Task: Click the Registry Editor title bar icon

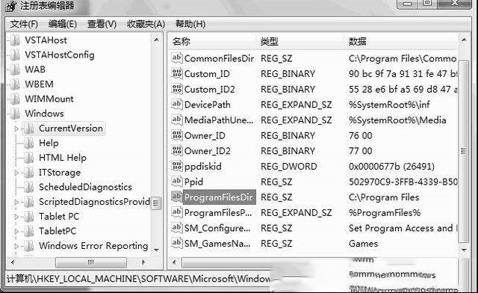Action: pyautogui.click(x=11, y=6)
